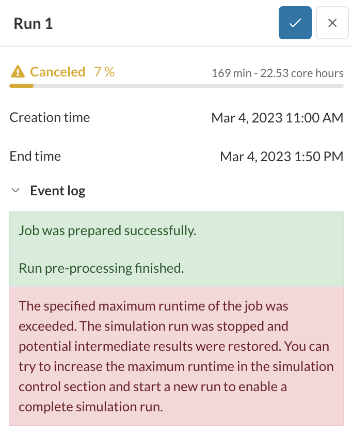Click the word Canceled beside the warning icon
This screenshot has width=352, height=433.
[57, 72]
